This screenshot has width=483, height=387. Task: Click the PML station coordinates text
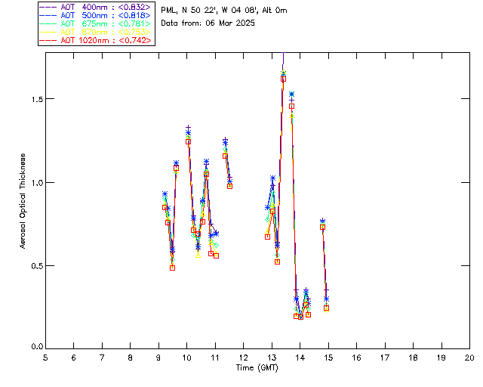tap(224, 11)
